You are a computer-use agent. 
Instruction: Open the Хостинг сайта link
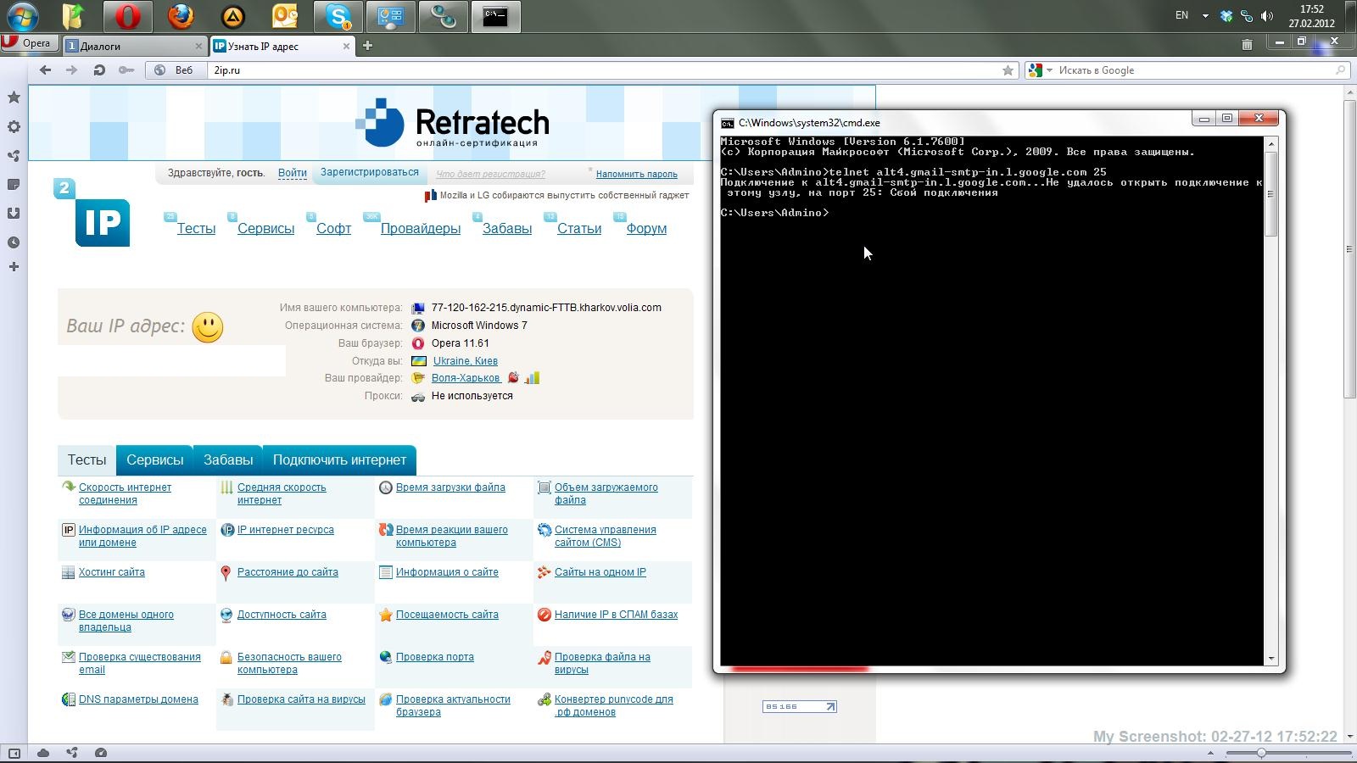point(112,572)
